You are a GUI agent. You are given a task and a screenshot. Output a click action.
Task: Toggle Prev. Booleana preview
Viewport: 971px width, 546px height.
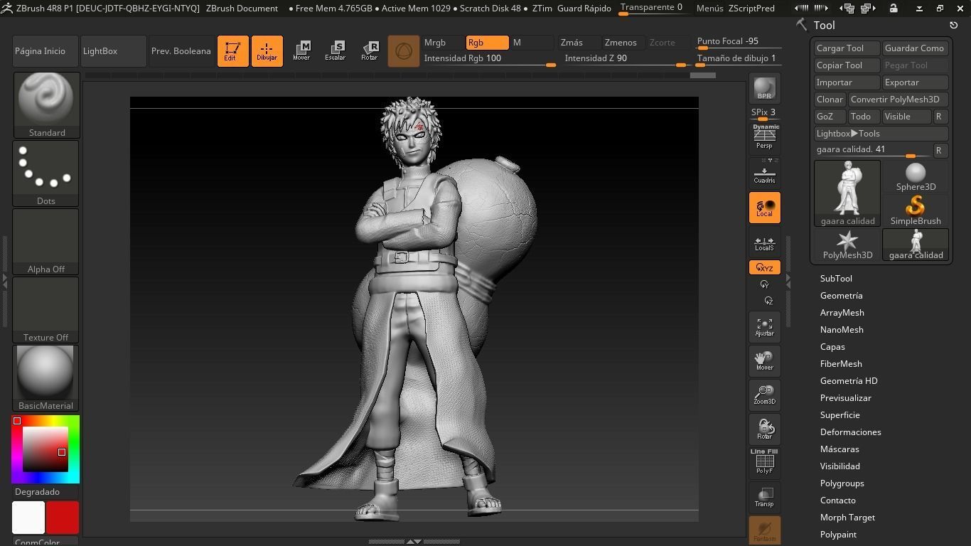pos(182,51)
